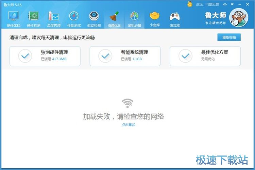Minimize the 鲁大师 window

point(240,4)
